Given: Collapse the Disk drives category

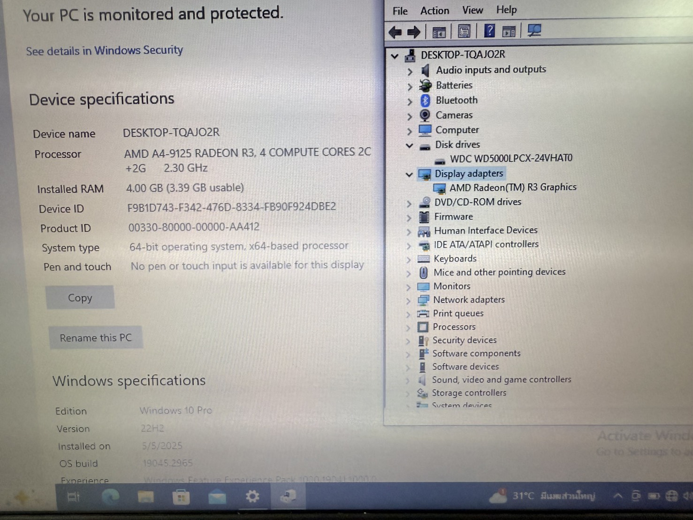Looking at the screenshot, I should 409,145.
